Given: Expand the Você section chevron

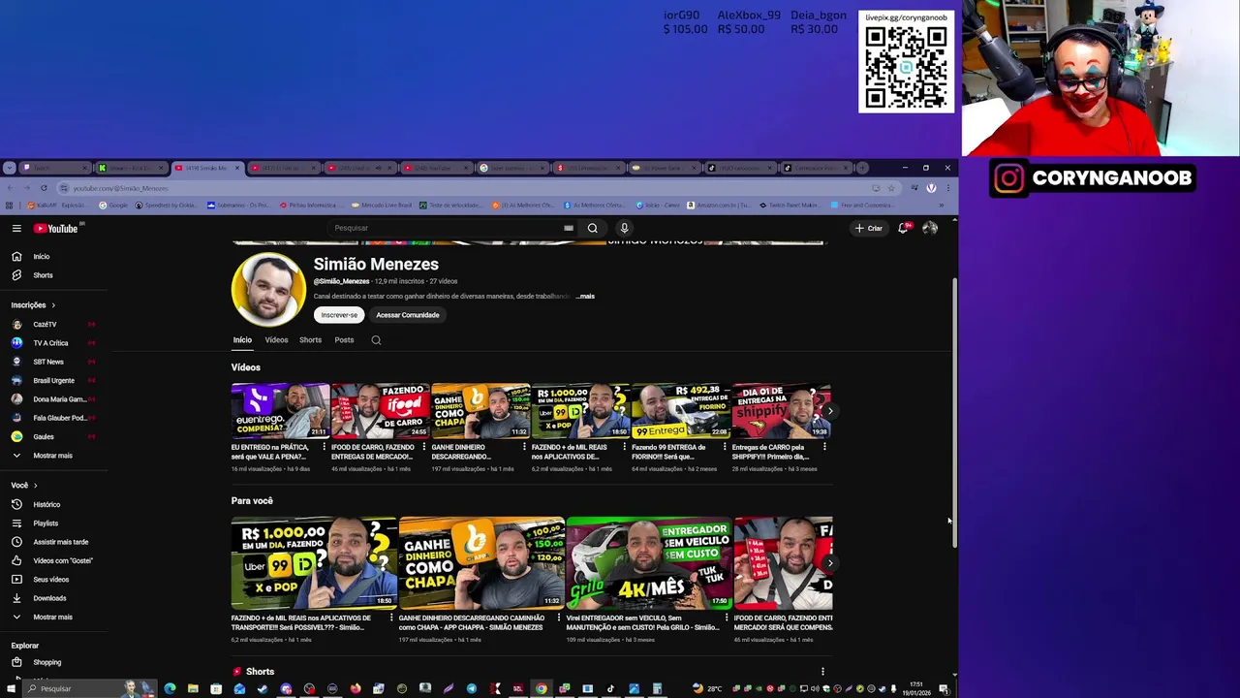Looking at the screenshot, I should click(36, 486).
